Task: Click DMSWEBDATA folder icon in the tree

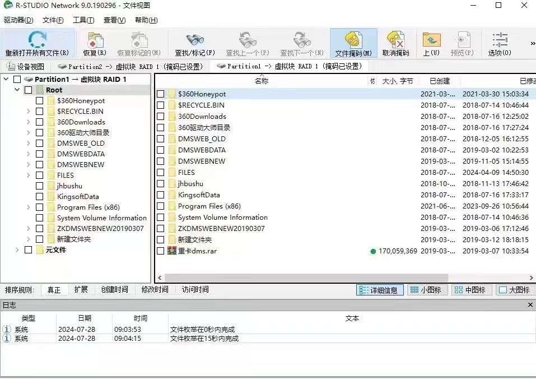Action: (51, 154)
